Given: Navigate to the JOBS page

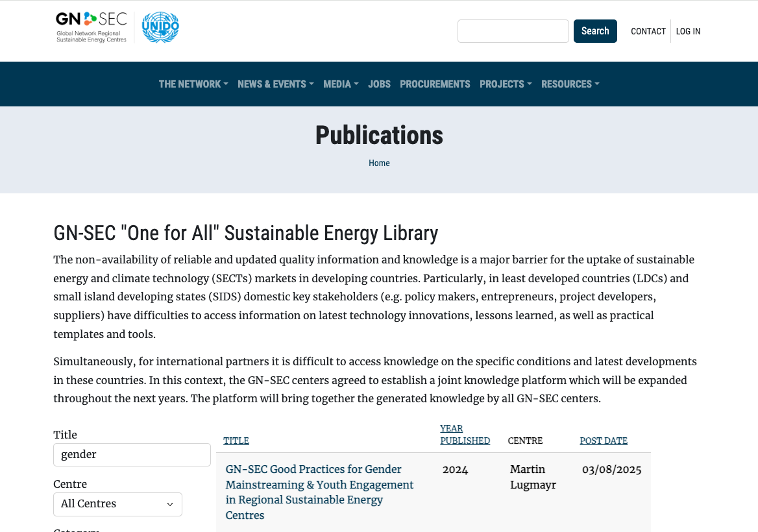Looking at the screenshot, I should [379, 84].
